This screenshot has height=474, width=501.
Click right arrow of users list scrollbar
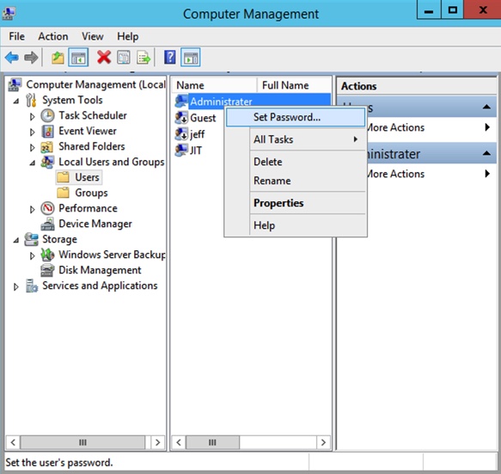[323, 442]
